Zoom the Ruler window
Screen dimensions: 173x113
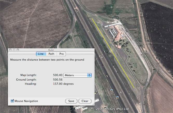point(18,50)
